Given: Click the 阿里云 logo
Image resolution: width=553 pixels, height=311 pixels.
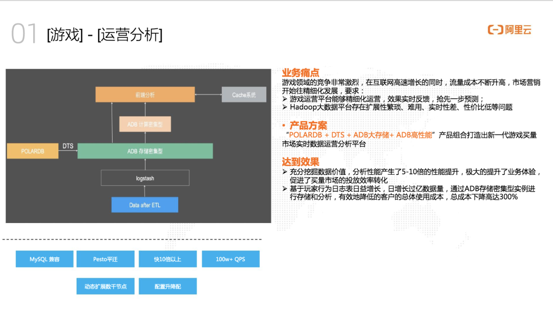Looking at the screenshot, I should pyautogui.click(x=509, y=30).
